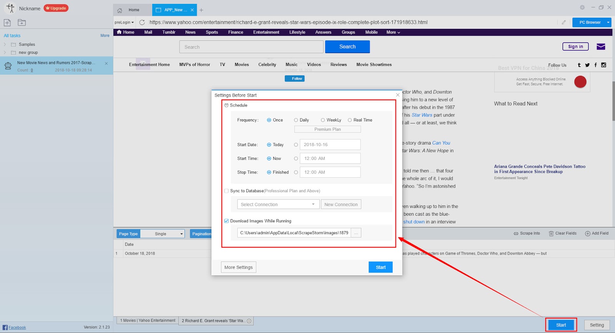Click the browse folder ellipsis button
The width and height of the screenshot is (615, 333).
pyautogui.click(x=356, y=233)
